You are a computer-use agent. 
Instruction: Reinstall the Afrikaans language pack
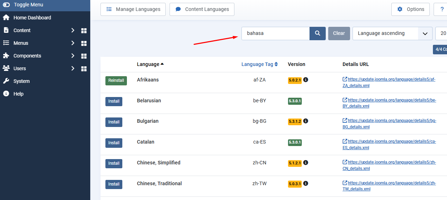pyautogui.click(x=116, y=80)
